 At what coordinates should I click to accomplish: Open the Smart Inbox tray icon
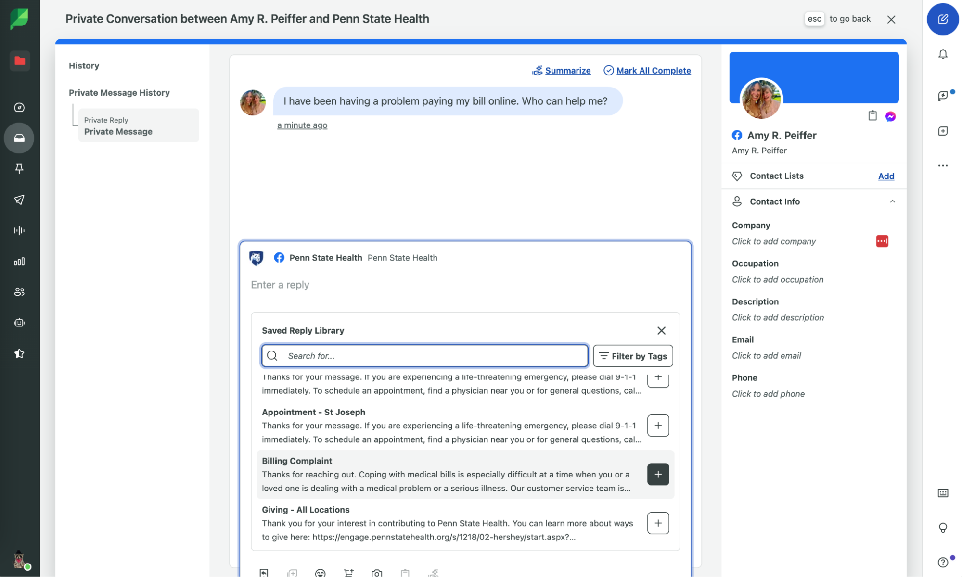19,138
